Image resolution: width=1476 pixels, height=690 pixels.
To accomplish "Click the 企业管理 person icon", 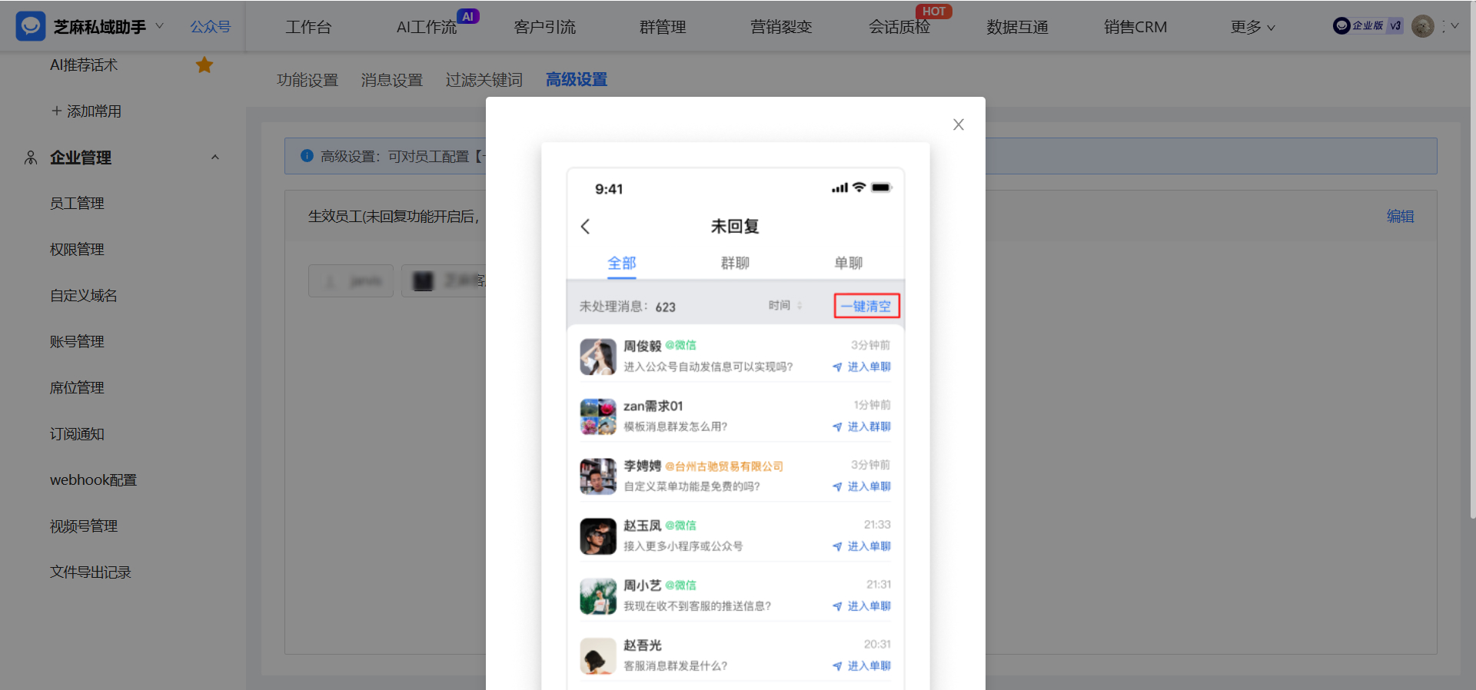I will (x=31, y=158).
